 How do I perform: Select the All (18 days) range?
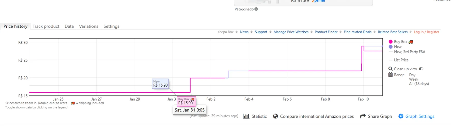click(x=419, y=84)
